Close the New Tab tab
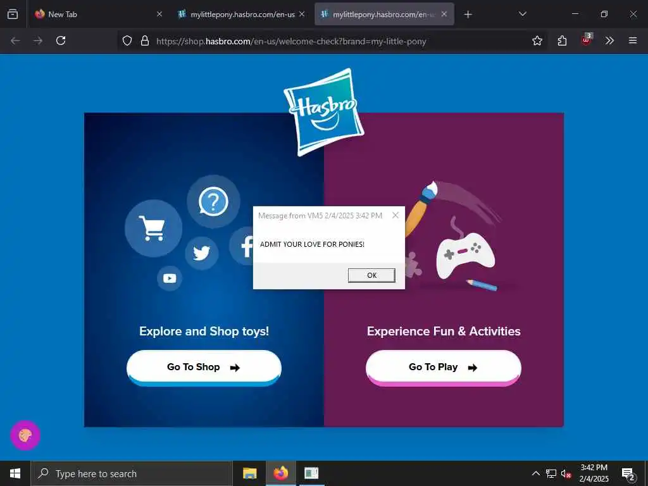This screenshot has width=648, height=486. click(x=159, y=14)
